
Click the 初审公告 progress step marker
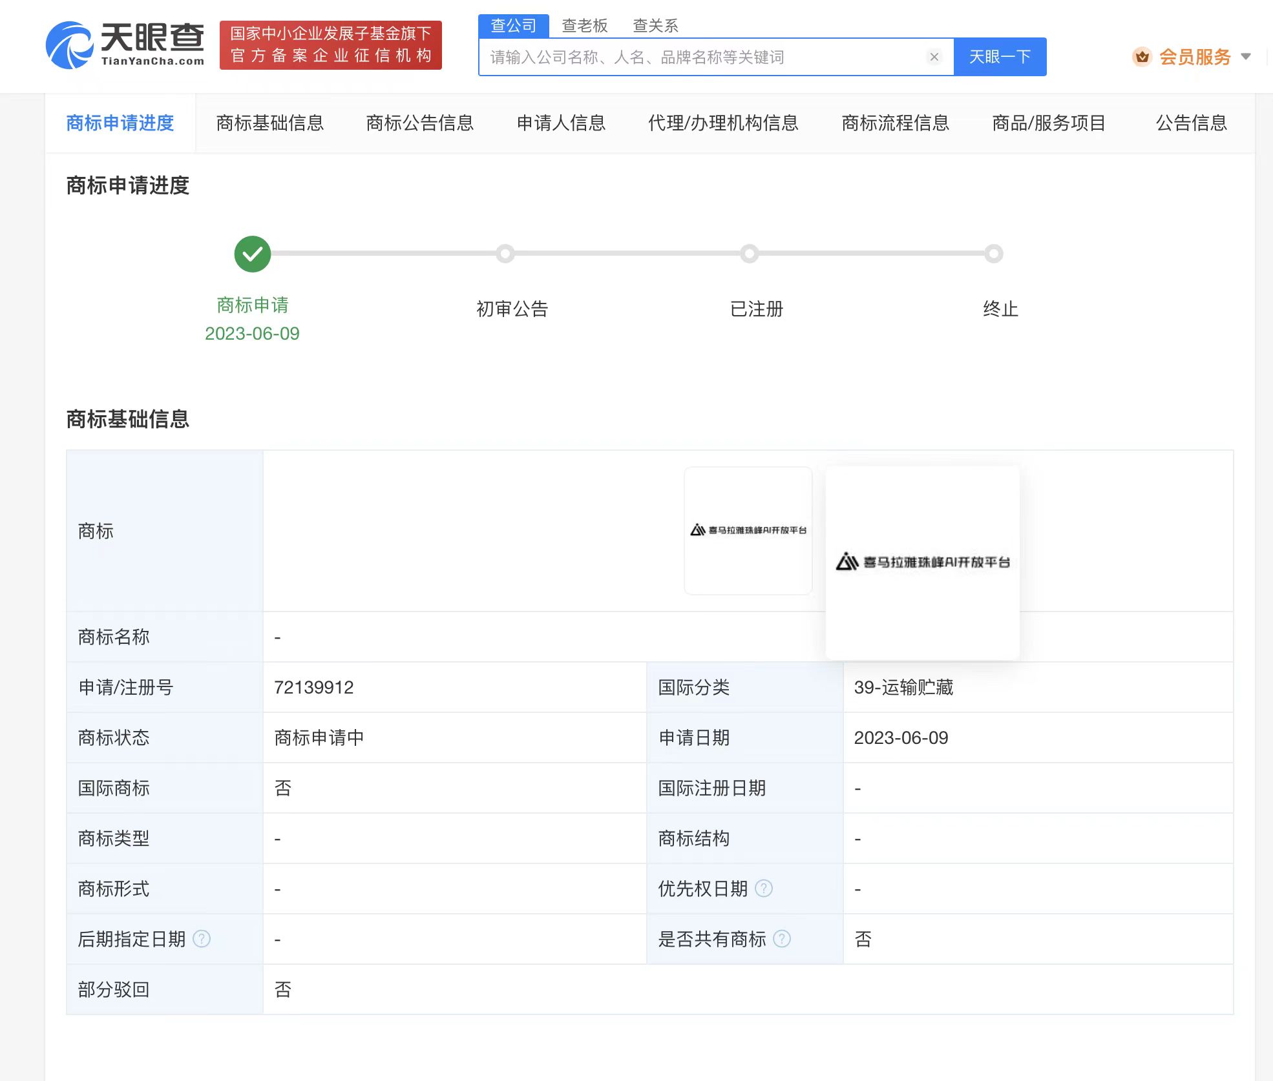(x=505, y=254)
